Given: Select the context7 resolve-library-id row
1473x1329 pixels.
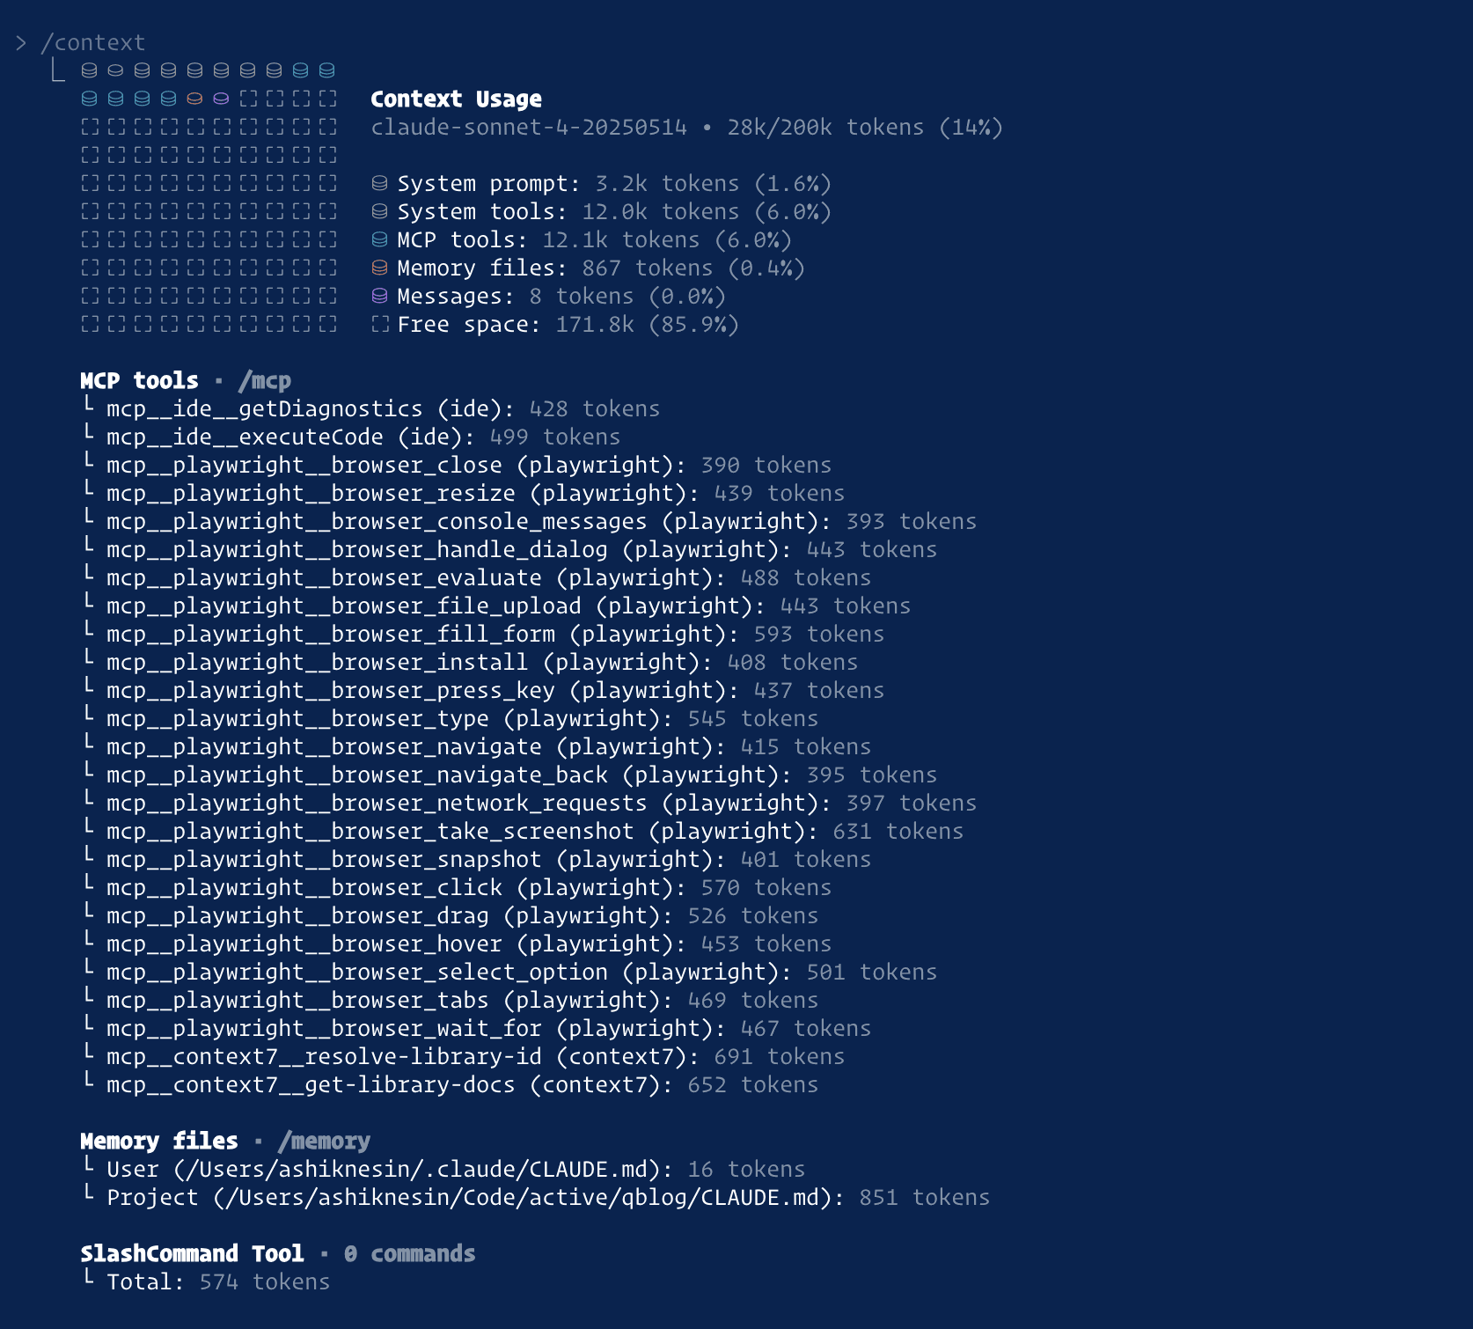Looking at the screenshot, I should (x=464, y=1057).
